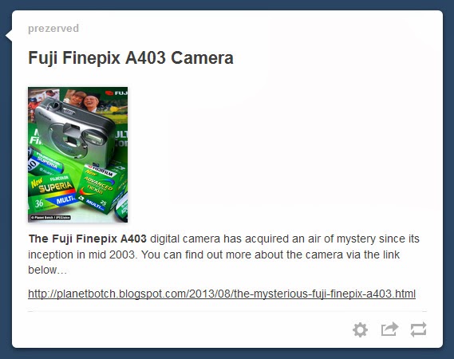Image resolution: width=454 pixels, height=359 pixels.
Task: Click the bold 'The Fuji Finepix A403' text
Action: click(x=88, y=239)
